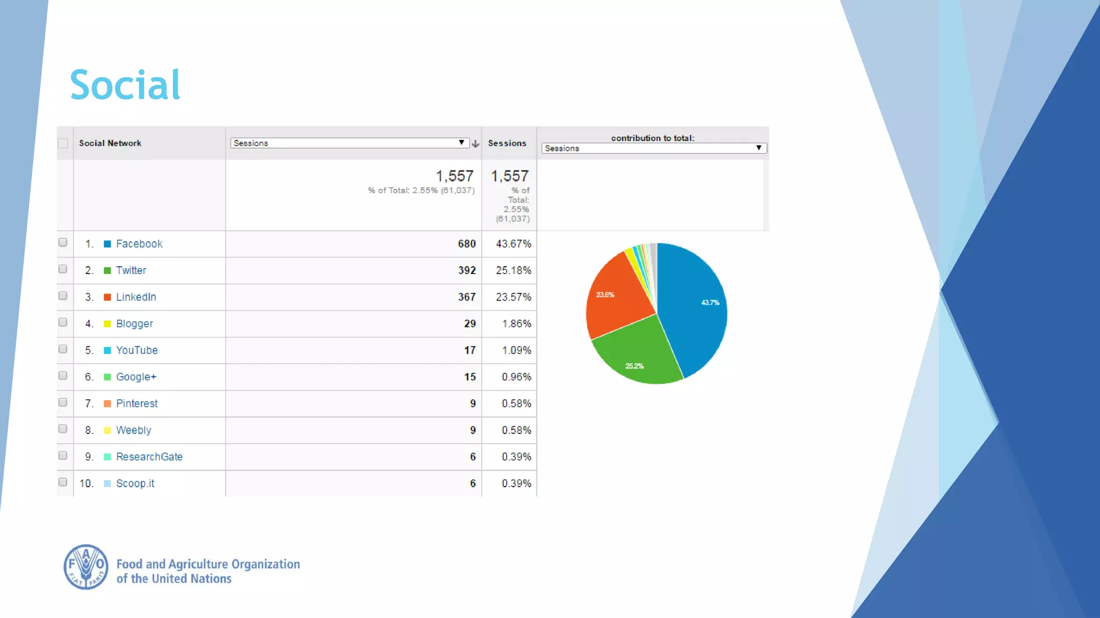
Task: Click the Sessions percentage column header
Action: click(x=507, y=143)
